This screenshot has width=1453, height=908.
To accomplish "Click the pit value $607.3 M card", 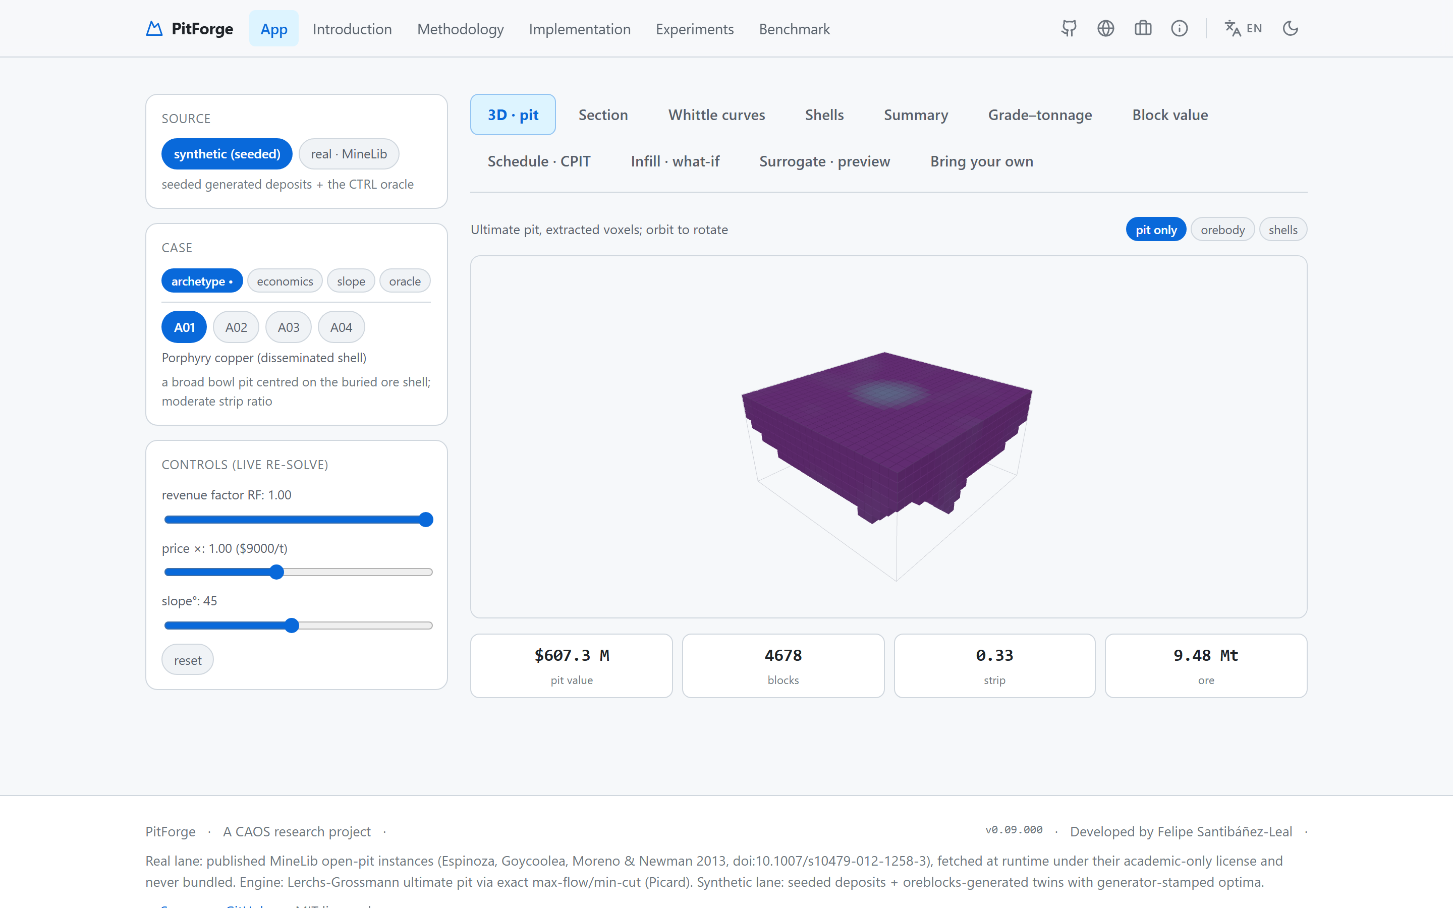I will click(572, 665).
